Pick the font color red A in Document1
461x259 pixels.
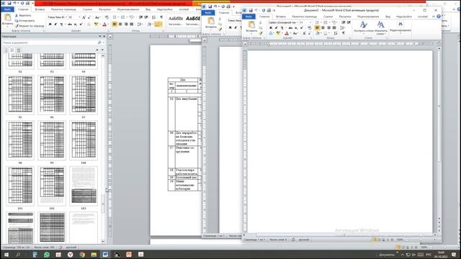[287, 33]
